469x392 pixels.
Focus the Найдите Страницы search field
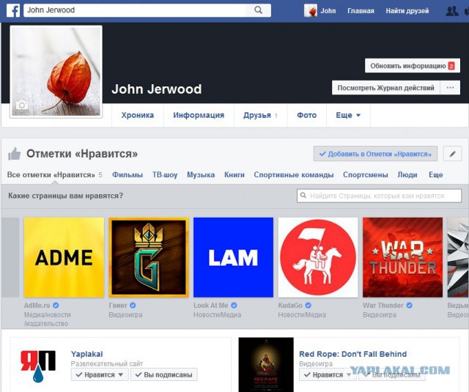click(380, 196)
